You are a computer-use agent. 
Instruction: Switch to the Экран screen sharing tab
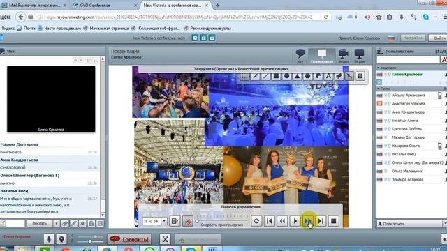(x=359, y=56)
